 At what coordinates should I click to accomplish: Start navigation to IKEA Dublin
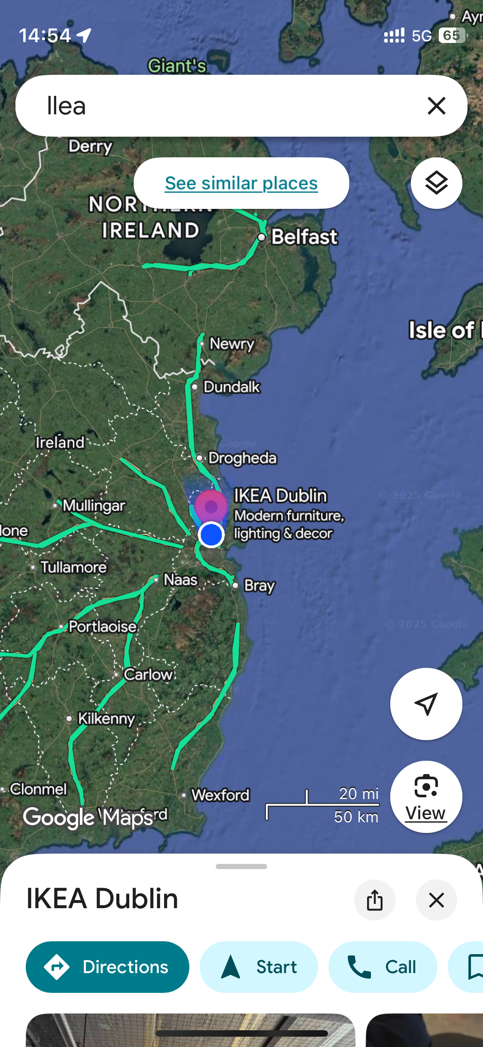(259, 967)
